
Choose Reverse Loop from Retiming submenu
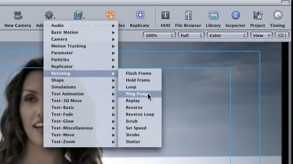click(x=140, y=114)
